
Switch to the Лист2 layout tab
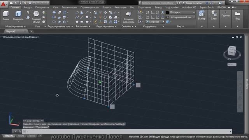(x=32, y=136)
